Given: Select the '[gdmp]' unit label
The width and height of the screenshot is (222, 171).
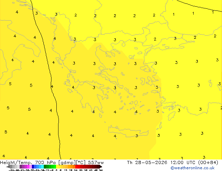Looking at the screenshot, I should (x=67, y=163).
